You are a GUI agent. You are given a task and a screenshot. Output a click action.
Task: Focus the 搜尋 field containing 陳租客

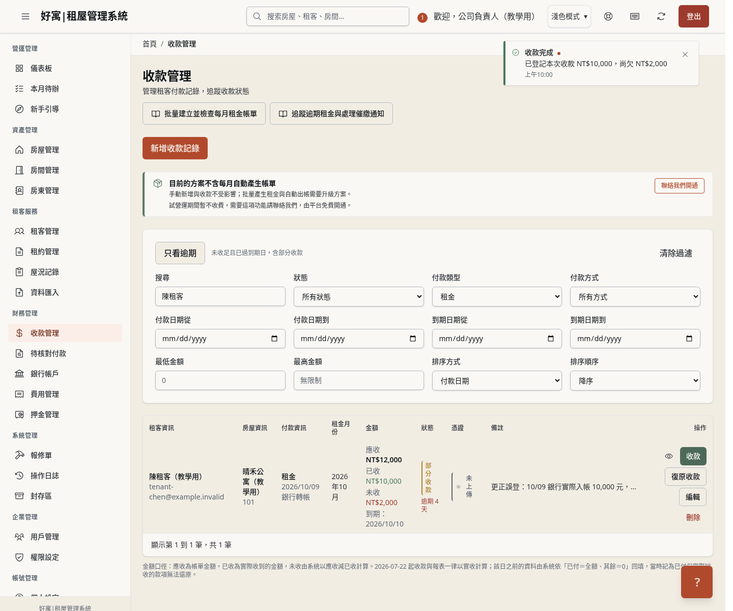point(220,296)
